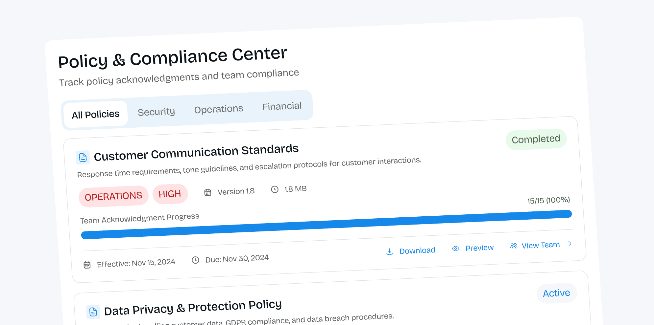The width and height of the screenshot is (654, 325).
Task: Expand the View Team chevron arrow
Action: (570, 244)
